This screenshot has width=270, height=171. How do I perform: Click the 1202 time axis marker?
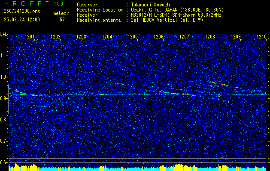click(x=56, y=36)
